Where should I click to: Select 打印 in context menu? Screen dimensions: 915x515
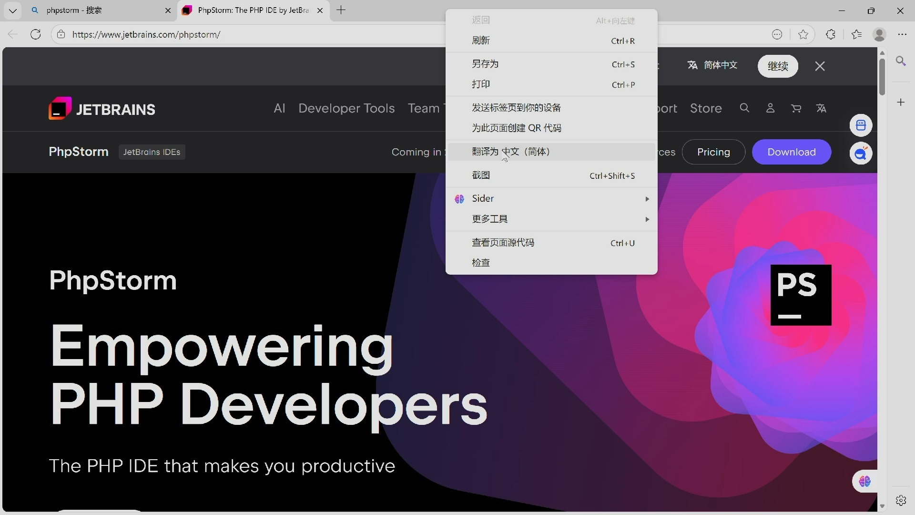pos(551,84)
